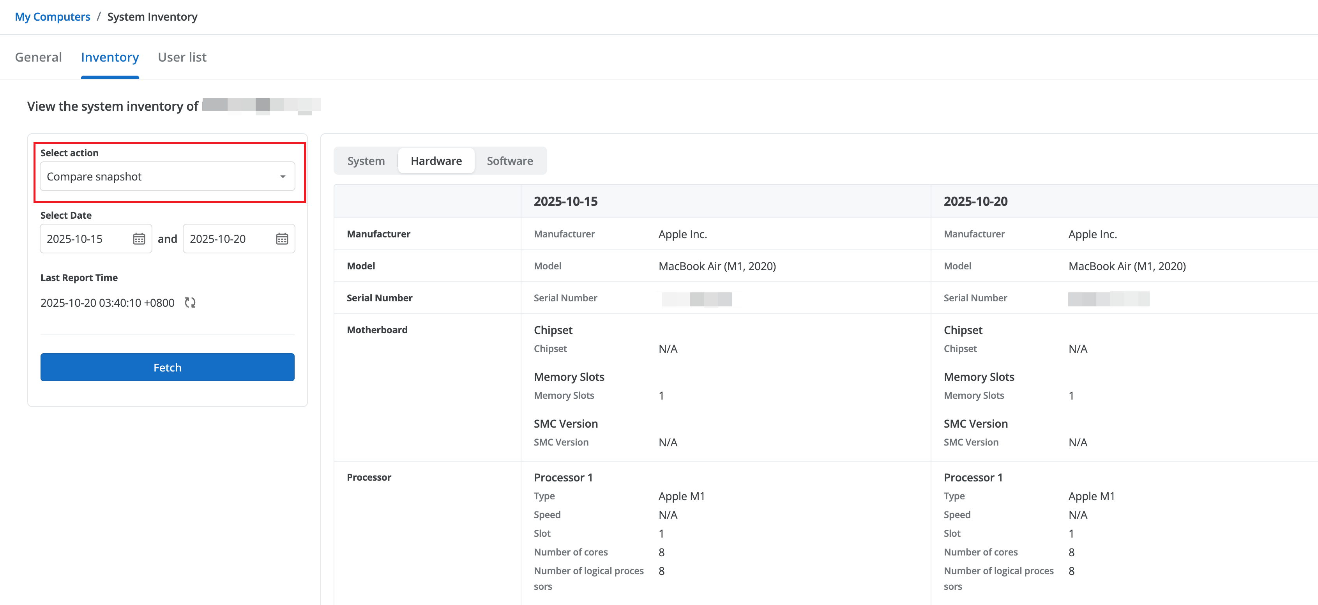Viewport: 1318px width, 605px height.
Task: Select the Motherboard row label
Action: 377,330
